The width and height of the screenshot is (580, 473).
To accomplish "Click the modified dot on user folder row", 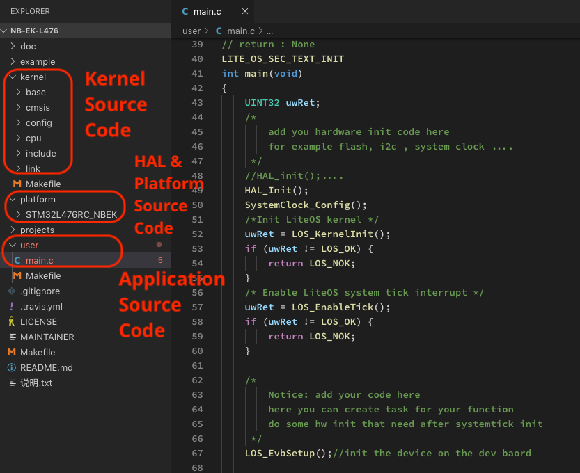I will [x=159, y=245].
